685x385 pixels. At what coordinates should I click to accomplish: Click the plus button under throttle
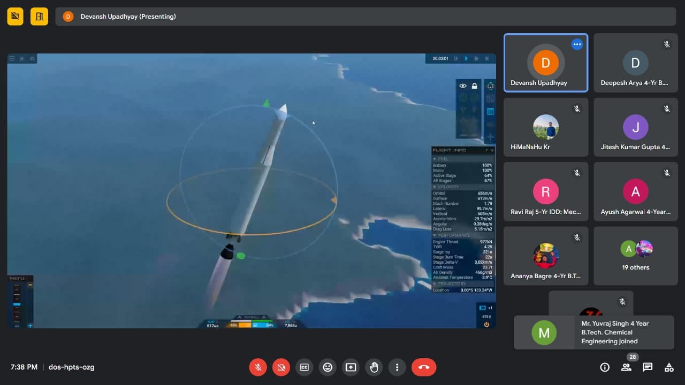(30, 325)
